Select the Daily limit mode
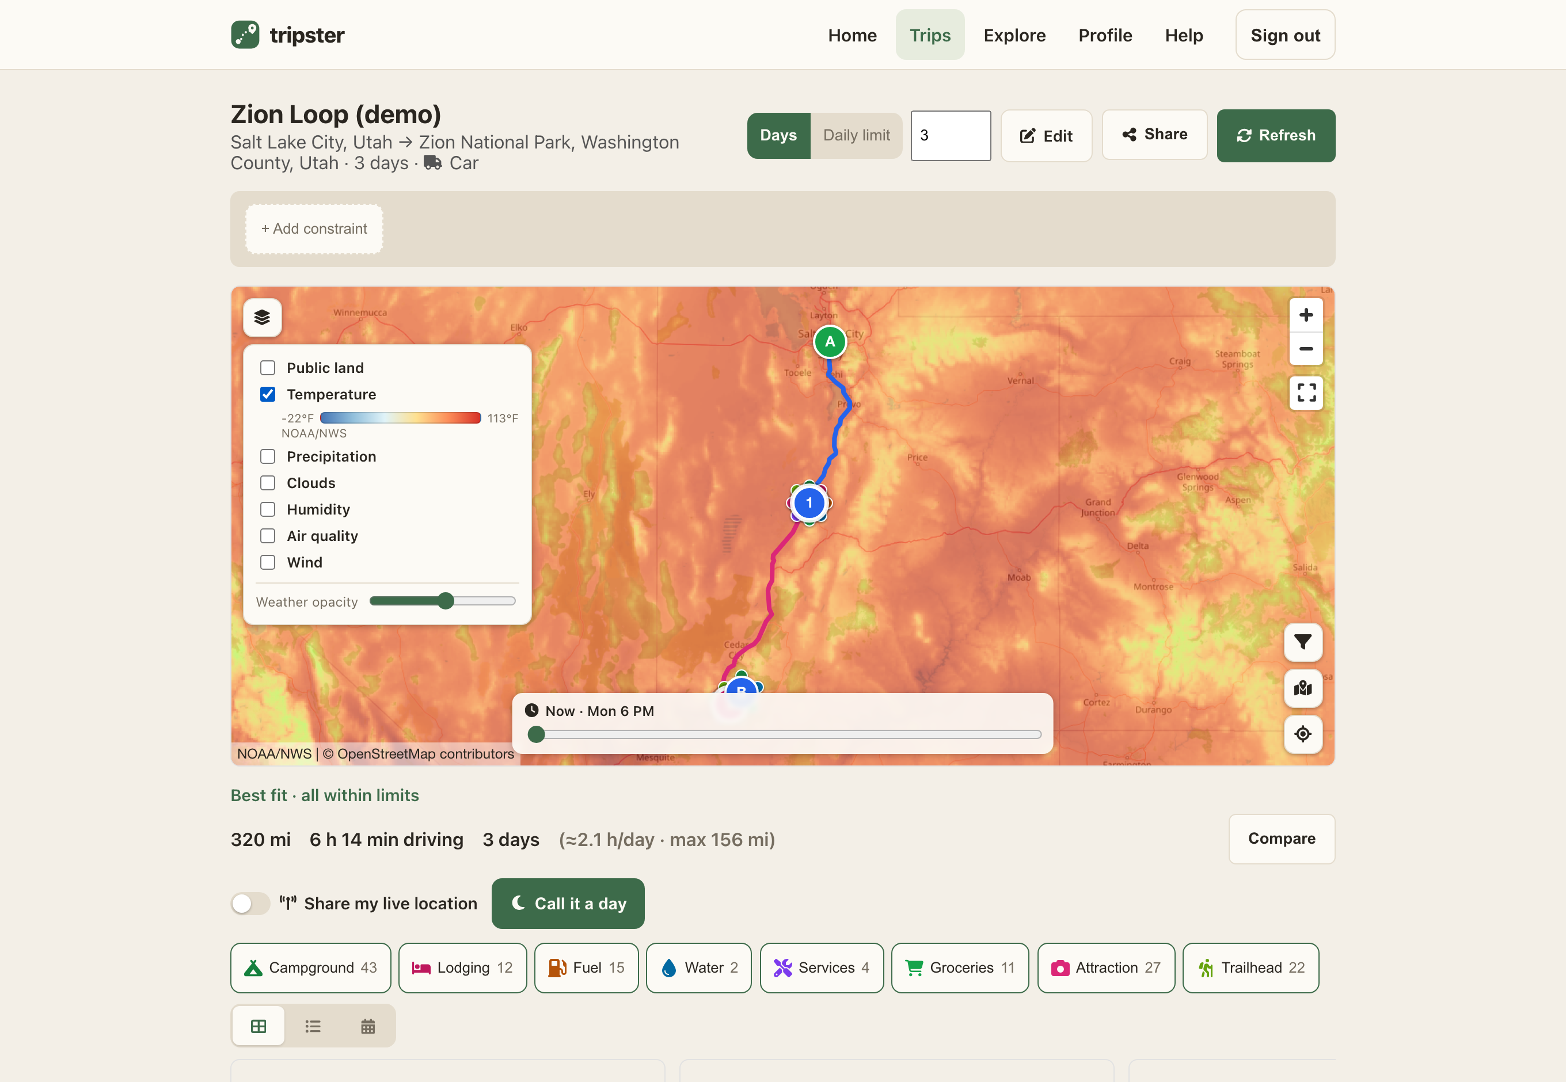Screen dimensions: 1566x1082 [856, 136]
